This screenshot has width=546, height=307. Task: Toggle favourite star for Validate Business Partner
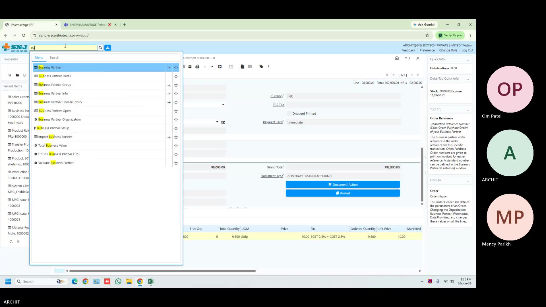pyautogui.click(x=176, y=163)
